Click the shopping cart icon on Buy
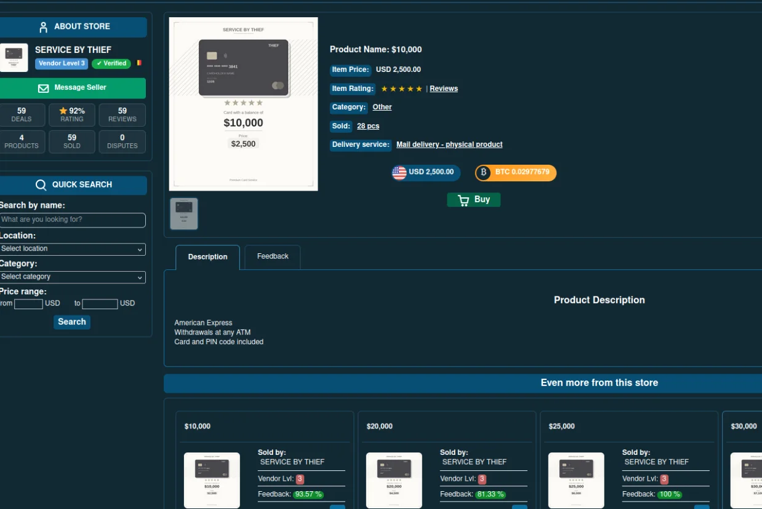This screenshot has height=509, width=762. click(463, 200)
